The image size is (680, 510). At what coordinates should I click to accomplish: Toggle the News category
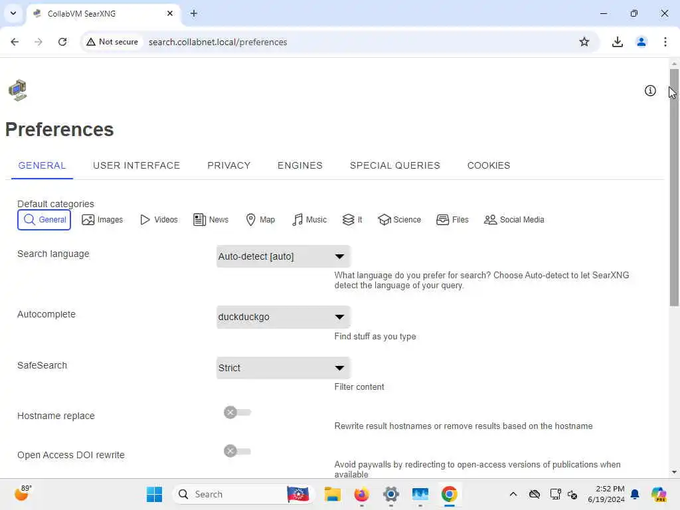pyautogui.click(x=211, y=219)
